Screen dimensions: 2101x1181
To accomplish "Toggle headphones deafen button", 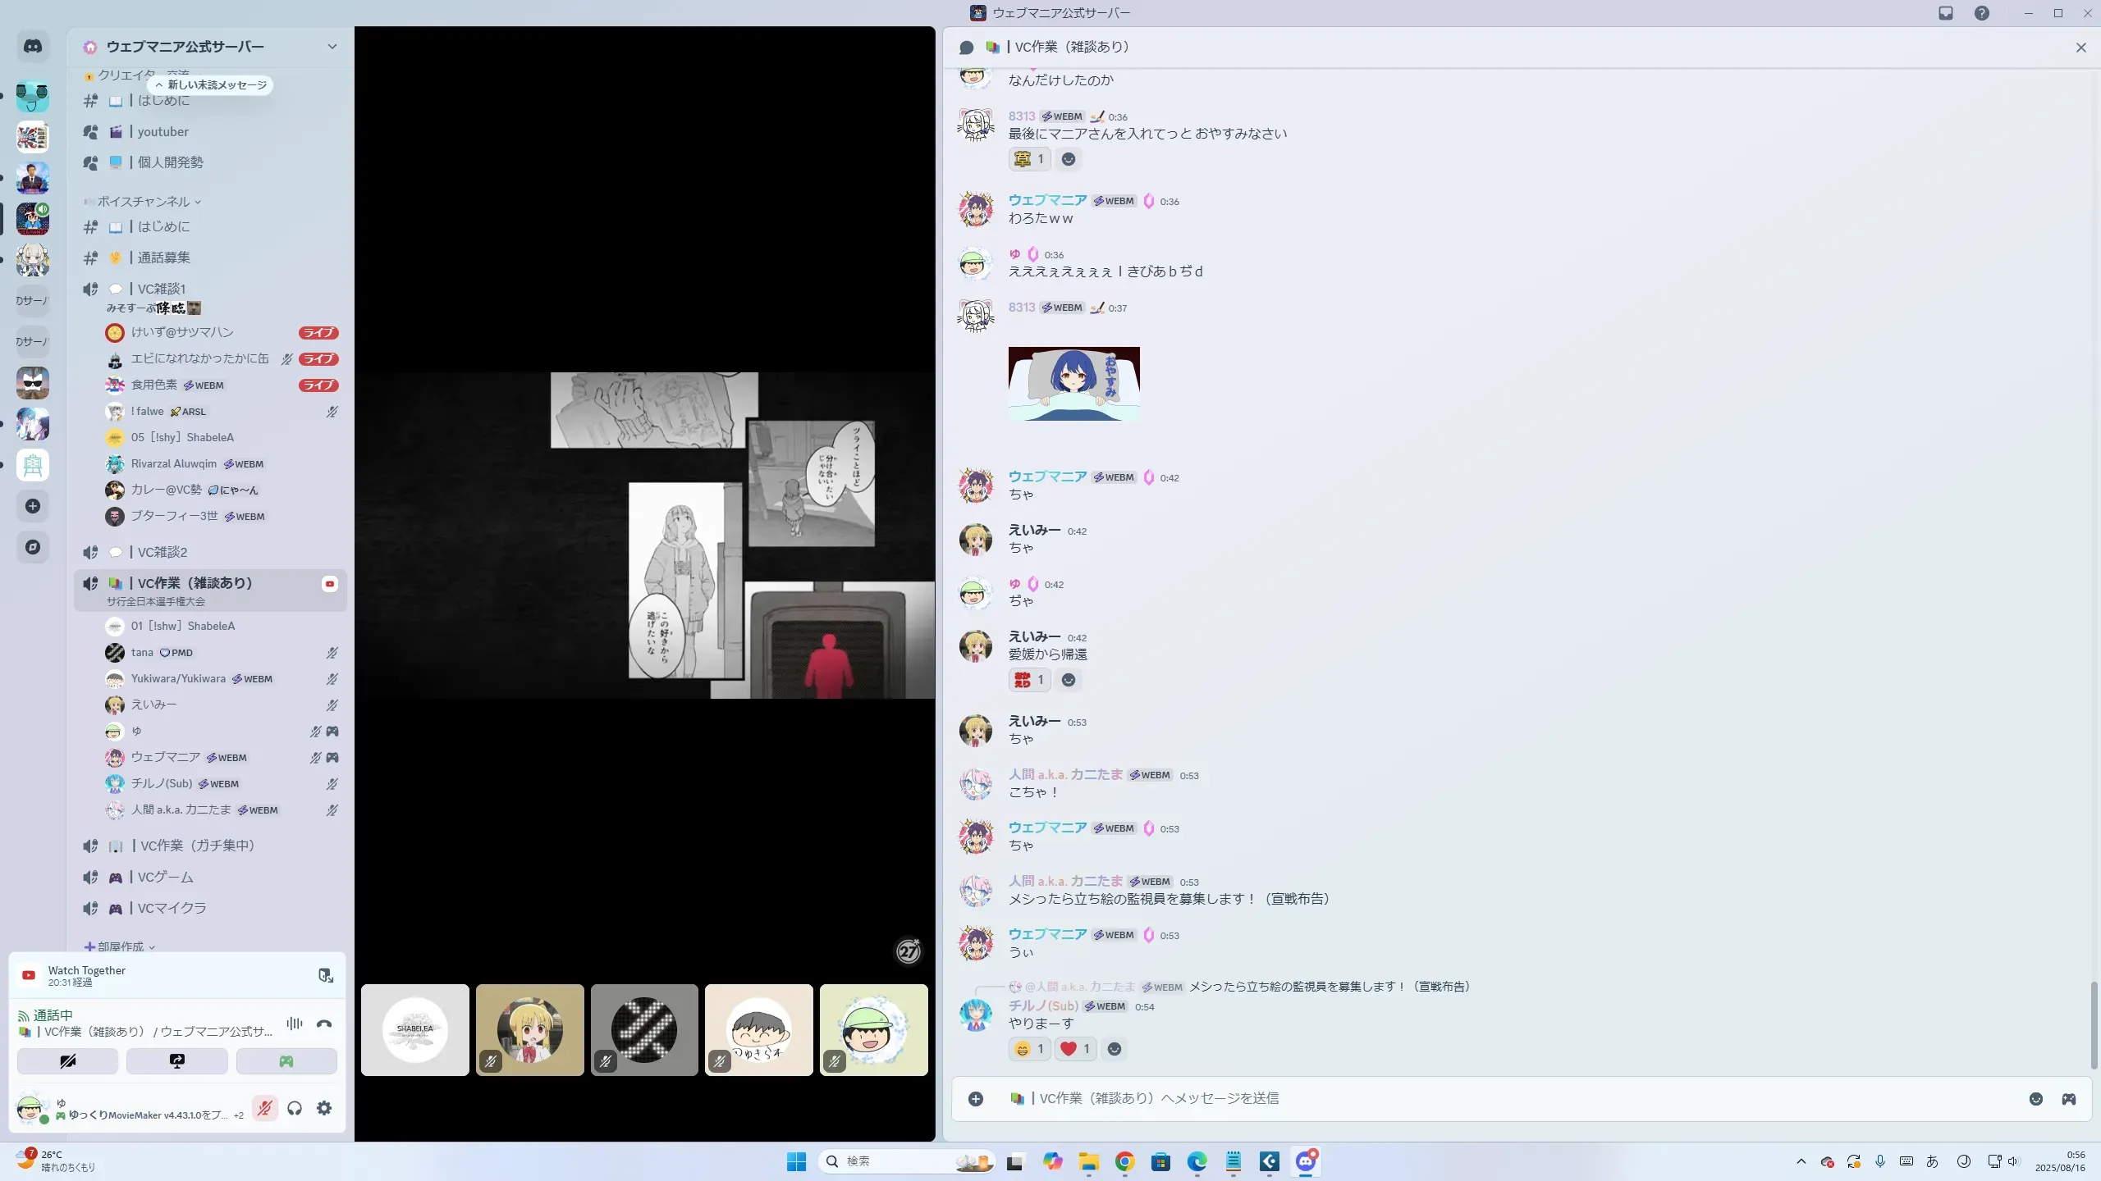I will tap(295, 1108).
